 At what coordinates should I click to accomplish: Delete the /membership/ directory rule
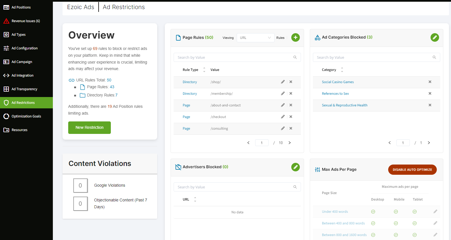pyautogui.click(x=291, y=94)
